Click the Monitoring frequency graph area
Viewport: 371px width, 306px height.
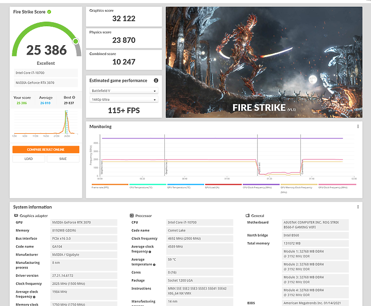[227, 155]
